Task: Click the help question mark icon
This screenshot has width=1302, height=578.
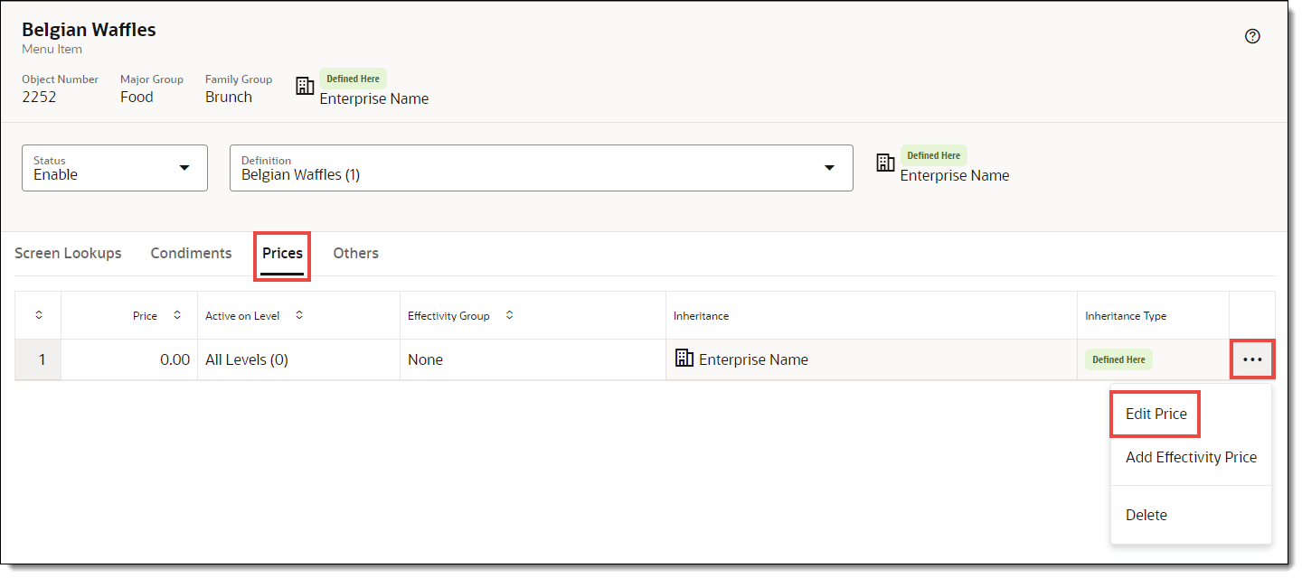Action: coord(1252,36)
